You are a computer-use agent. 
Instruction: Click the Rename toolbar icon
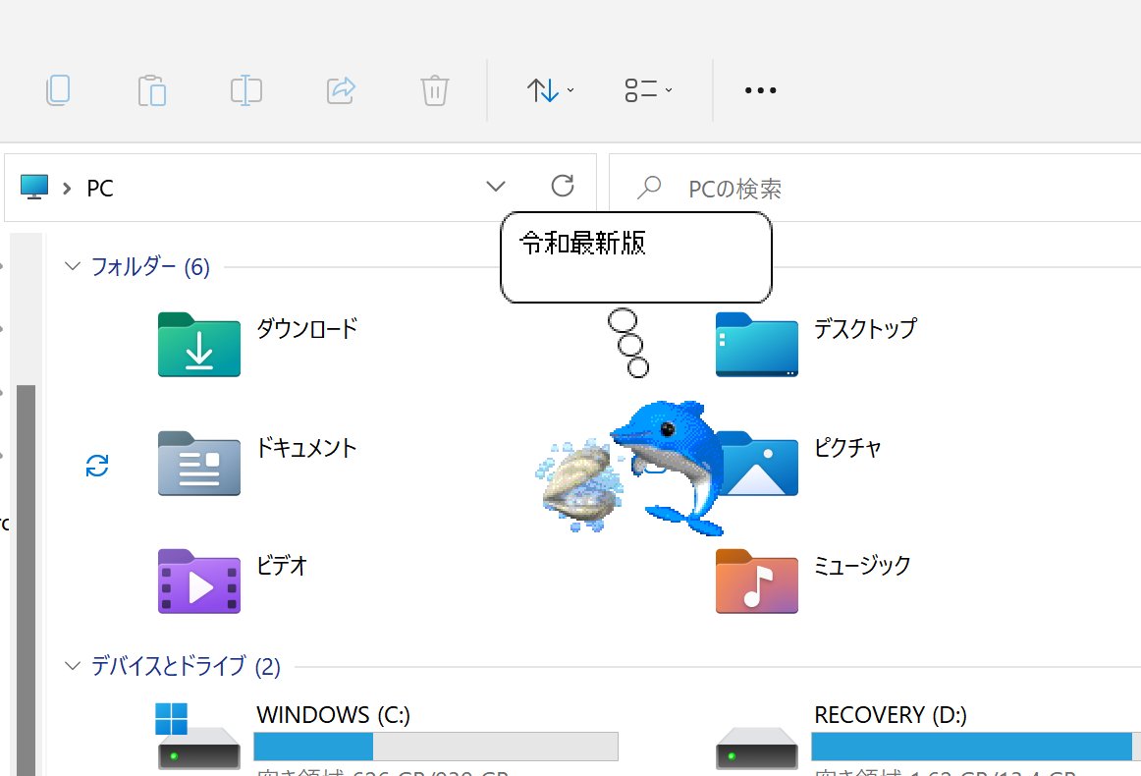tap(245, 90)
